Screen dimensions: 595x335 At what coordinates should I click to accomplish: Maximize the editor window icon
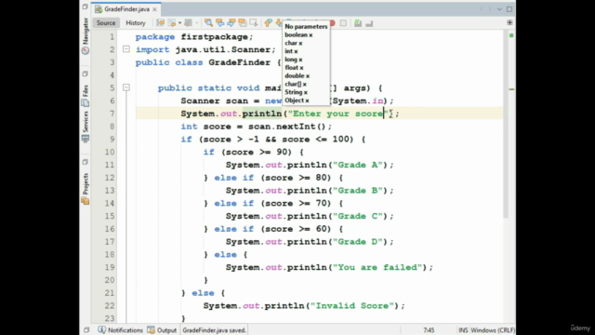[x=509, y=9]
